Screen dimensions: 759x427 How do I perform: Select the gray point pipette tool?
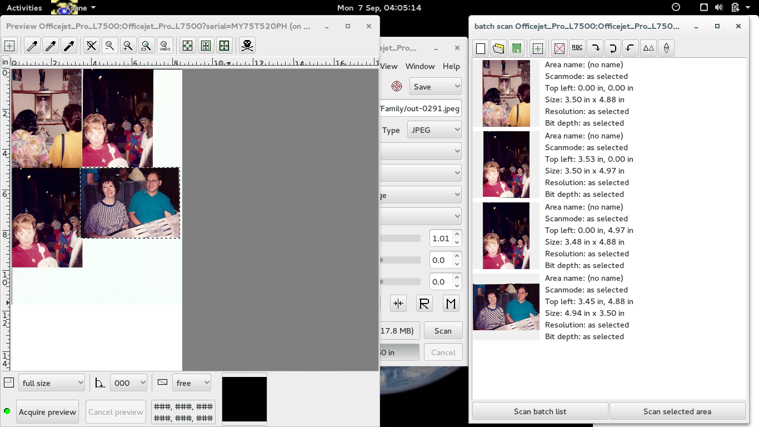(51, 46)
